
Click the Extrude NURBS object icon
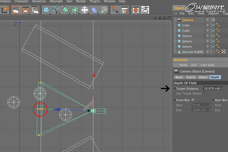[x=179, y=52]
